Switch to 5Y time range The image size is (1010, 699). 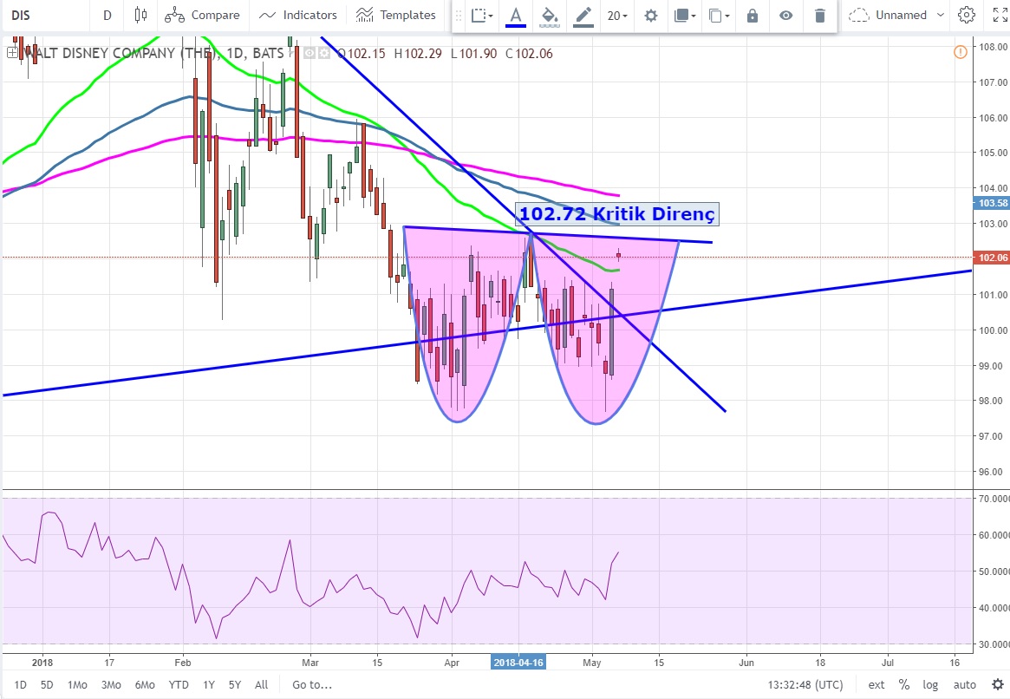[235, 685]
